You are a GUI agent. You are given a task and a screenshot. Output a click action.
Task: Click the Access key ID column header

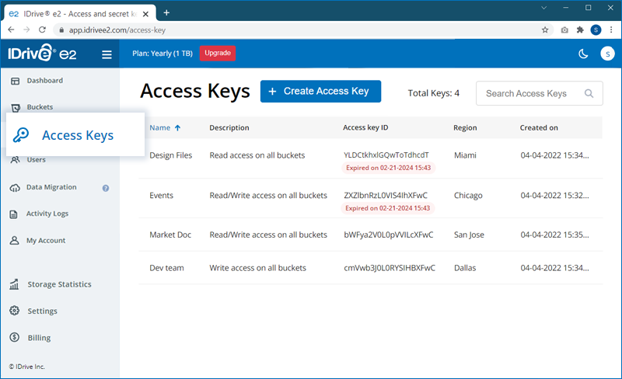(x=365, y=127)
